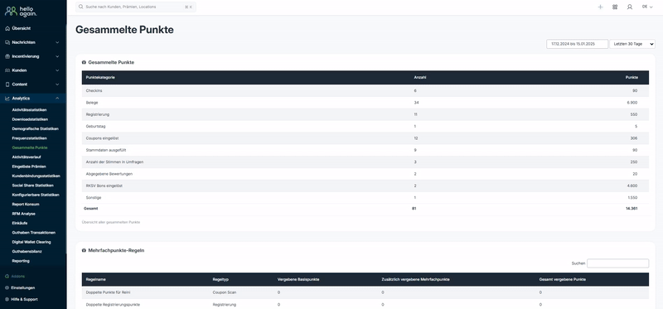Open the DE language dropdown
Viewport: 663px width, 309px height.
647,7
